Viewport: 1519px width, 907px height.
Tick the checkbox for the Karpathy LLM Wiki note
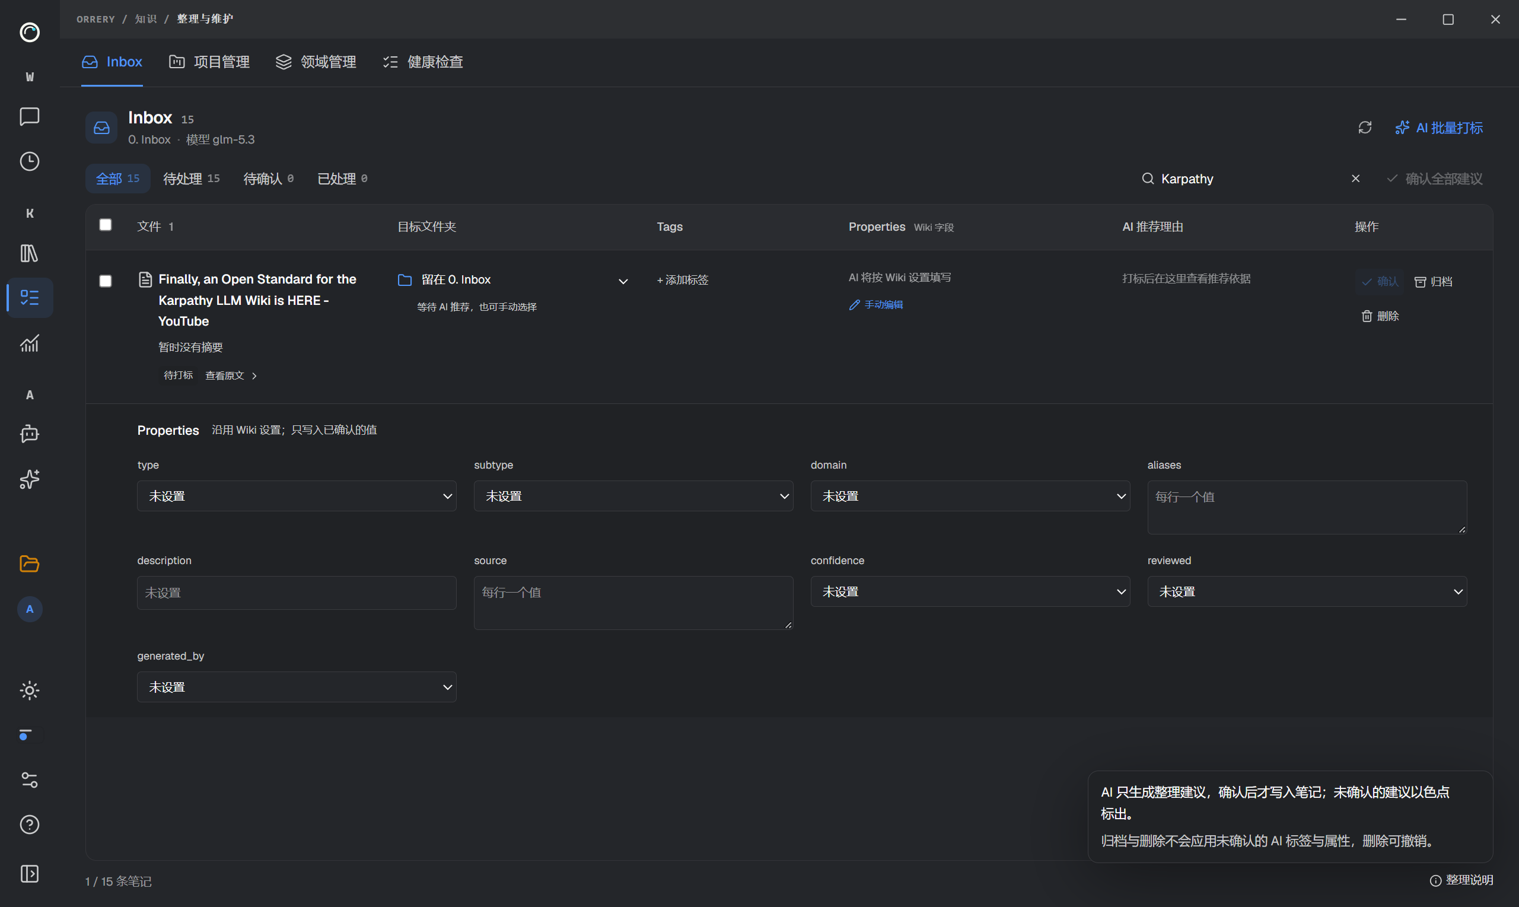(x=106, y=281)
